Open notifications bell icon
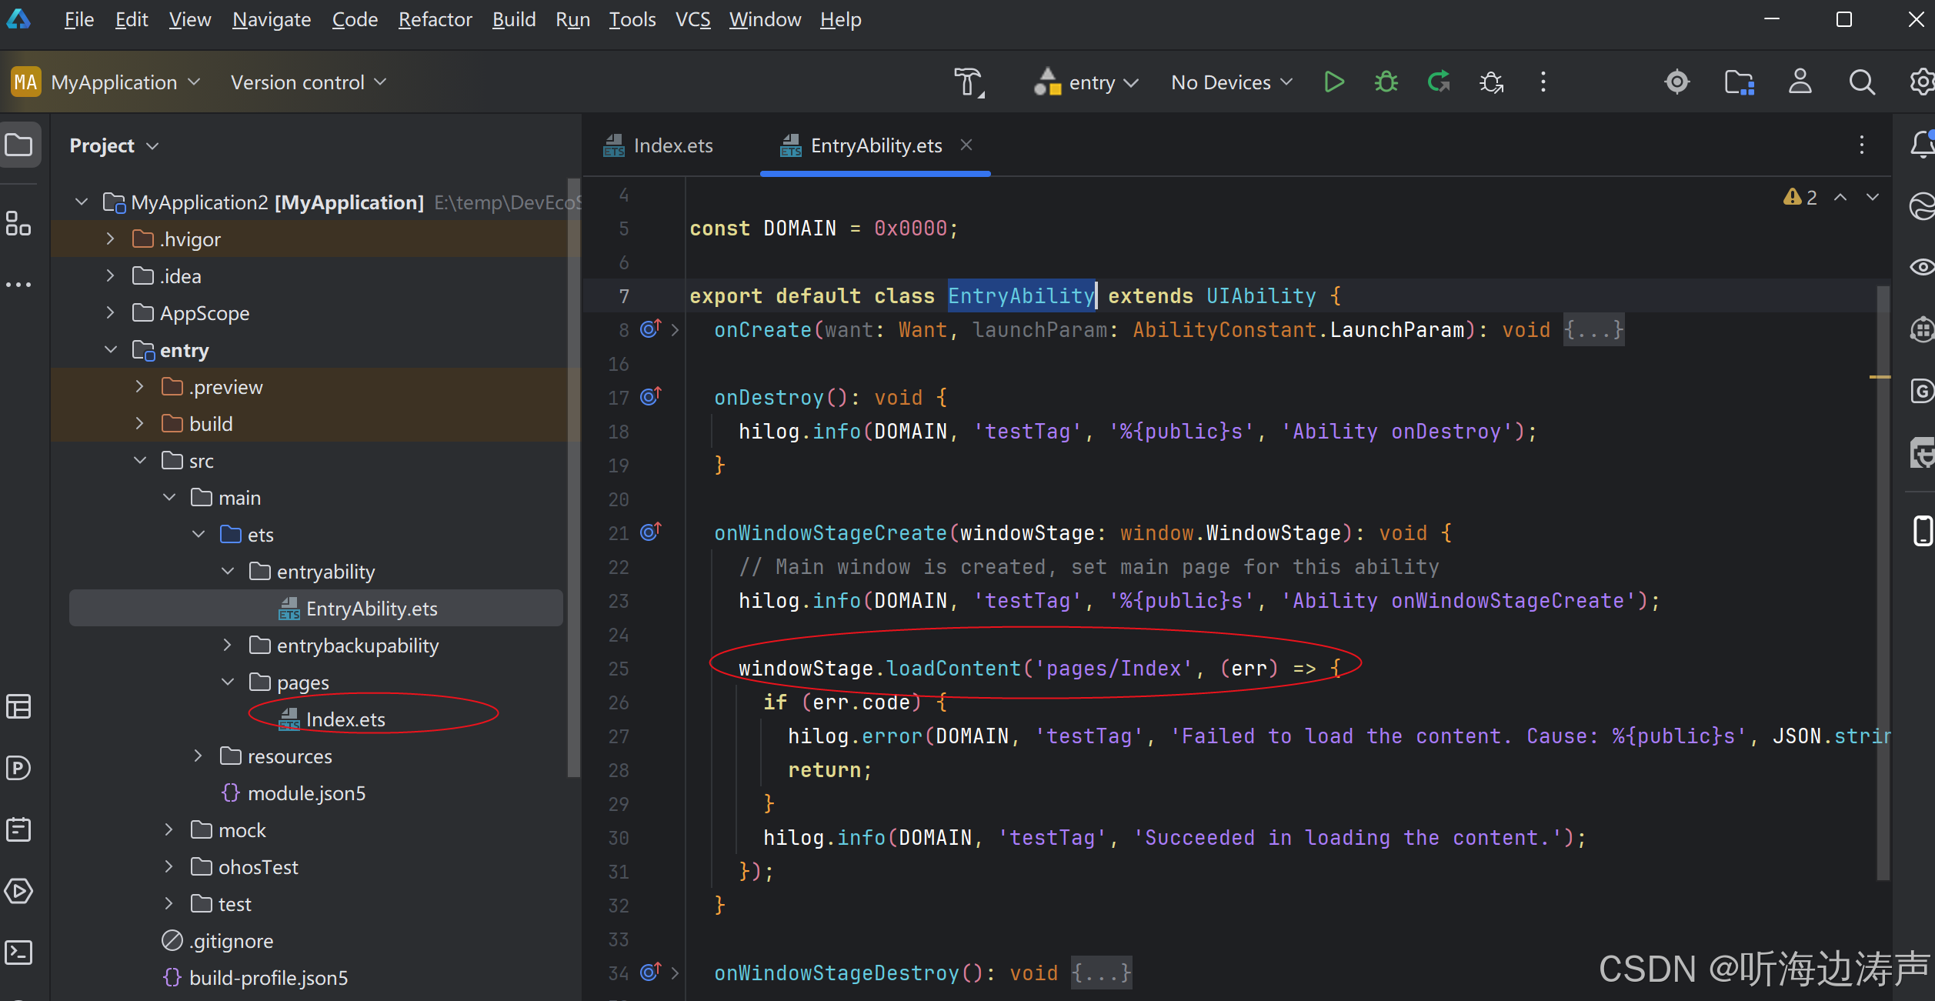Viewport: 1935px width, 1001px height. click(x=1922, y=144)
